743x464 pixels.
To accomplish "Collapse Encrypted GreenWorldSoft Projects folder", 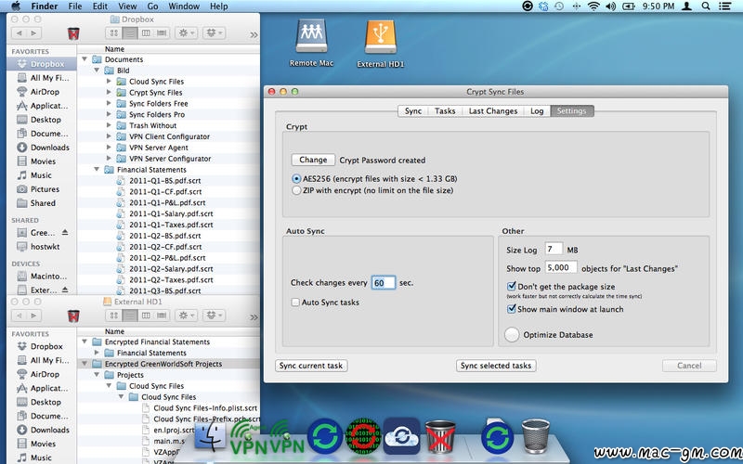I will (x=85, y=364).
